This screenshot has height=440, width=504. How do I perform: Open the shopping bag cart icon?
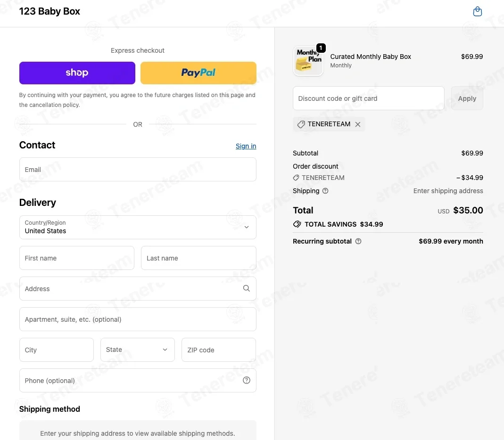pyautogui.click(x=477, y=12)
